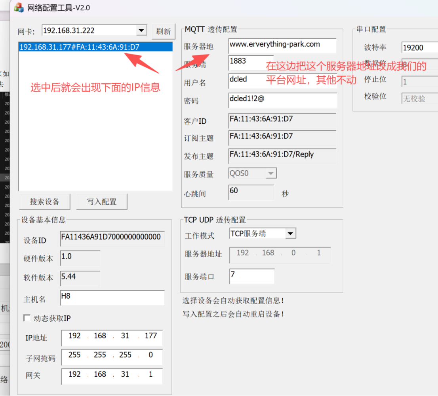
Task: Open the 服务质量 QOS0 dropdown
Action: [x=270, y=173]
